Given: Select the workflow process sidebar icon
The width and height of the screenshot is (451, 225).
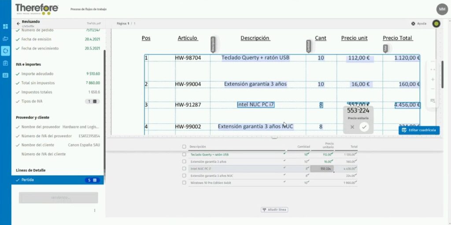Looking at the screenshot, I should (5, 51).
